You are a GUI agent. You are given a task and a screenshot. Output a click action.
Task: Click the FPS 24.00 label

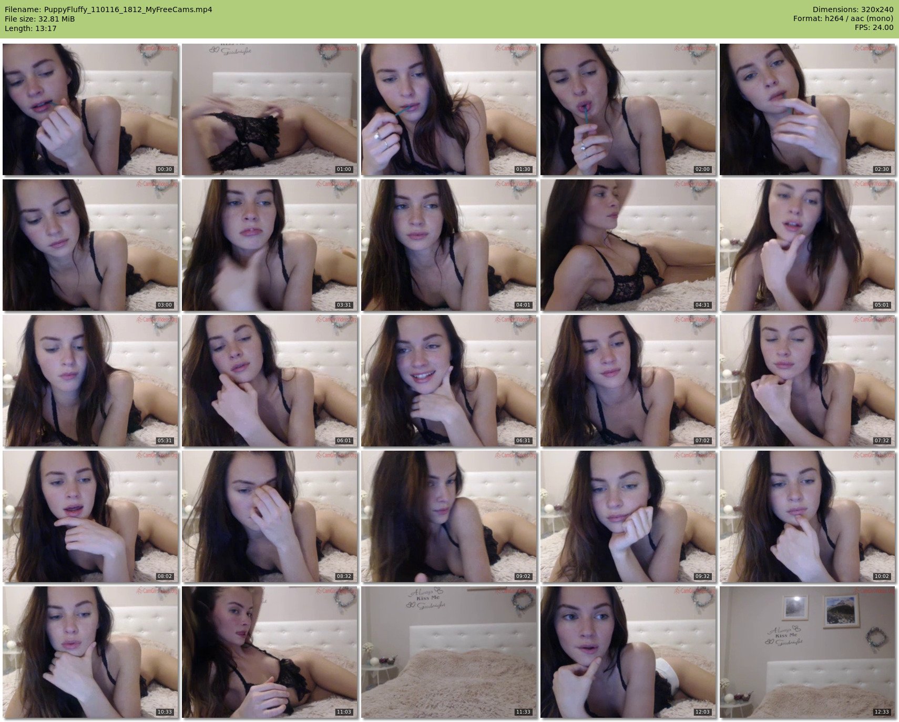(874, 28)
